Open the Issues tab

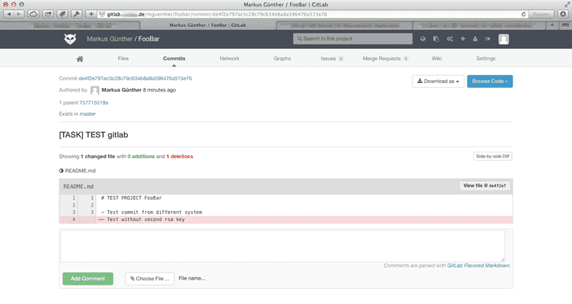pyautogui.click(x=332, y=59)
